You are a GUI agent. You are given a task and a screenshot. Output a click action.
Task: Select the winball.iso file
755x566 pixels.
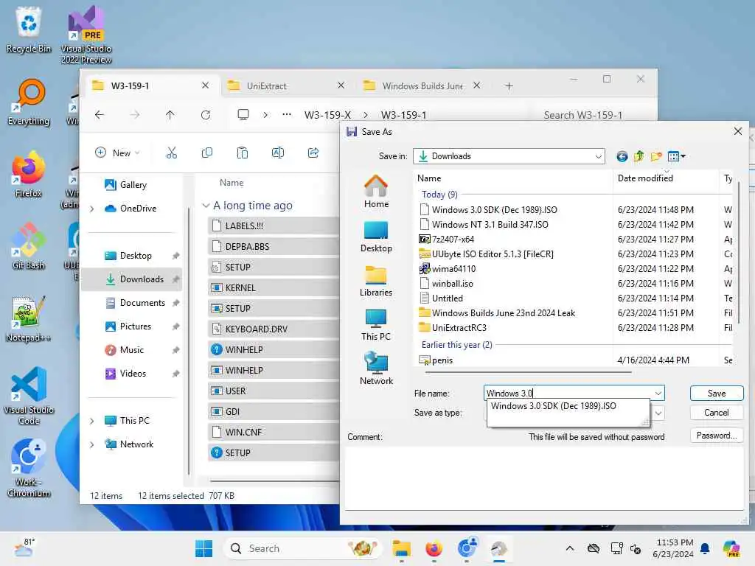click(x=452, y=284)
